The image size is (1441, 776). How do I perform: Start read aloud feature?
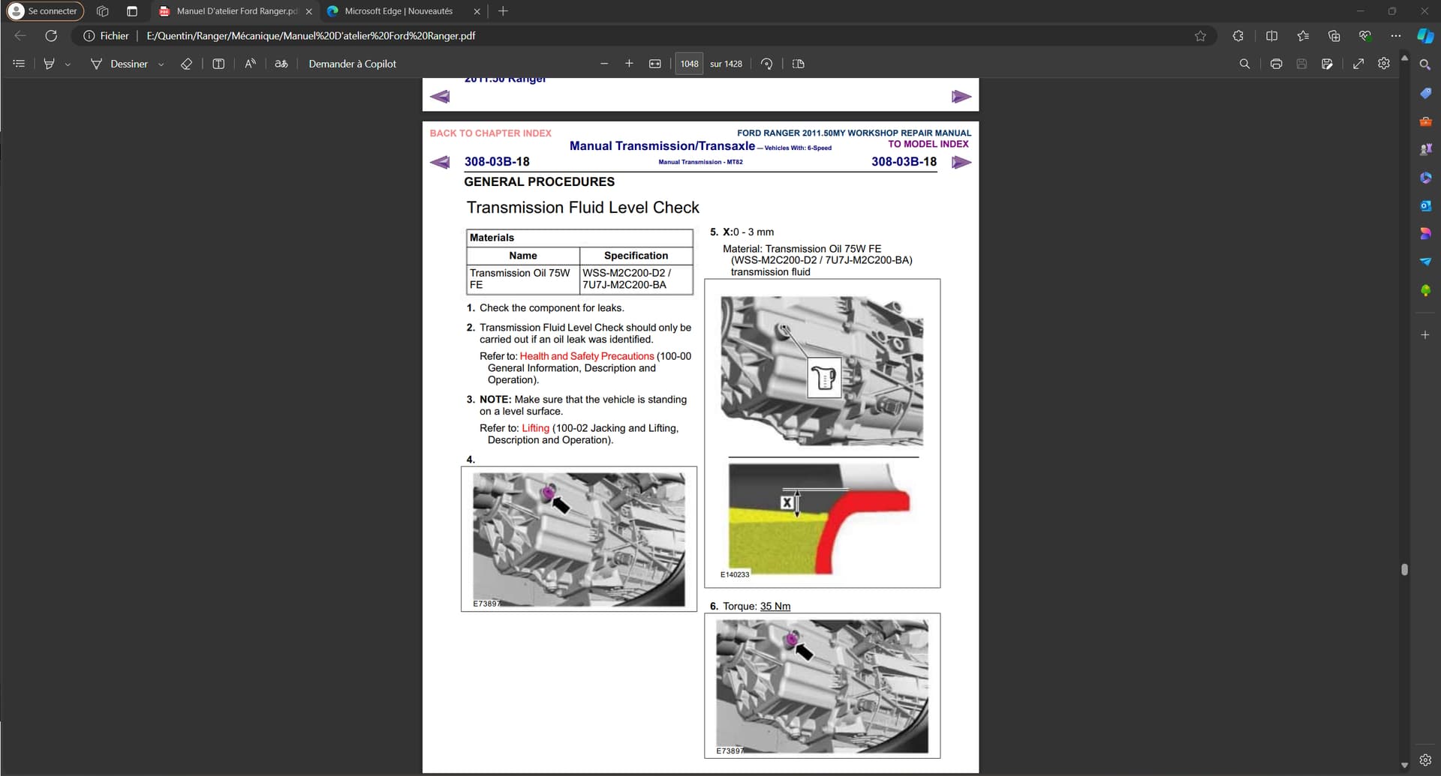(x=250, y=64)
